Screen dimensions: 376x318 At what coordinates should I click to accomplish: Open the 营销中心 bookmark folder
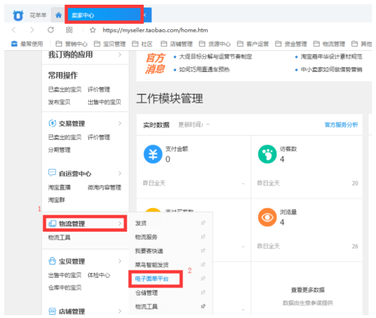[71, 44]
